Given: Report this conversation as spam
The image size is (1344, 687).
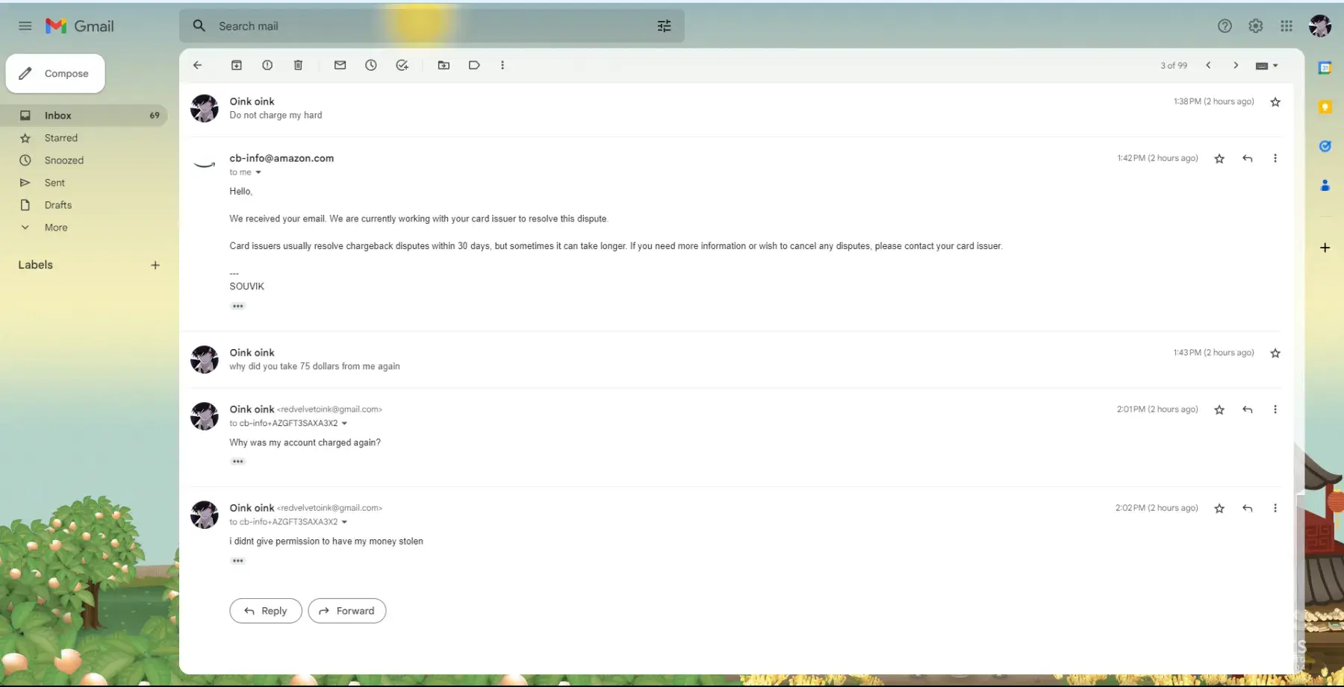Looking at the screenshot, I should (267, 66).
